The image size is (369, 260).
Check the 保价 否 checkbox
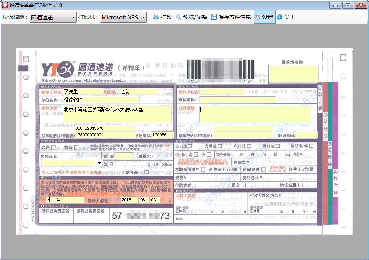coord(209,155)
